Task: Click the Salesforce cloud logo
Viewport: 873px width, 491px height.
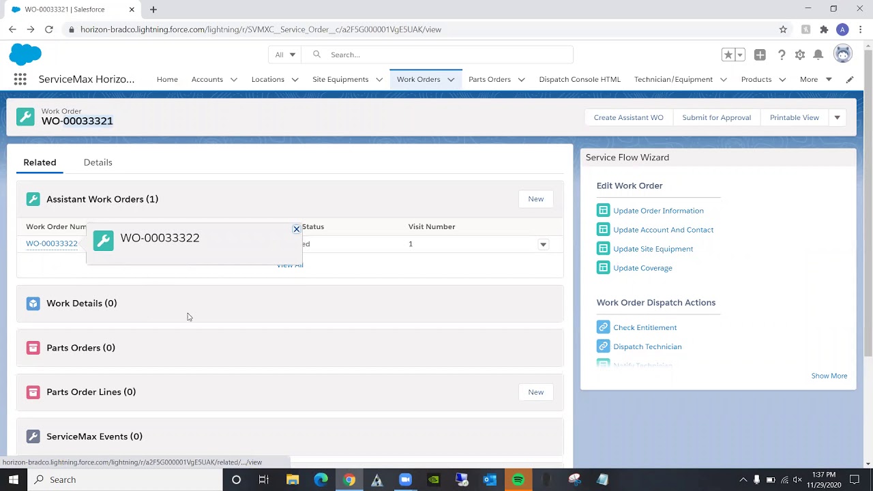Action: pyautogui.click(x=25, y=55)
